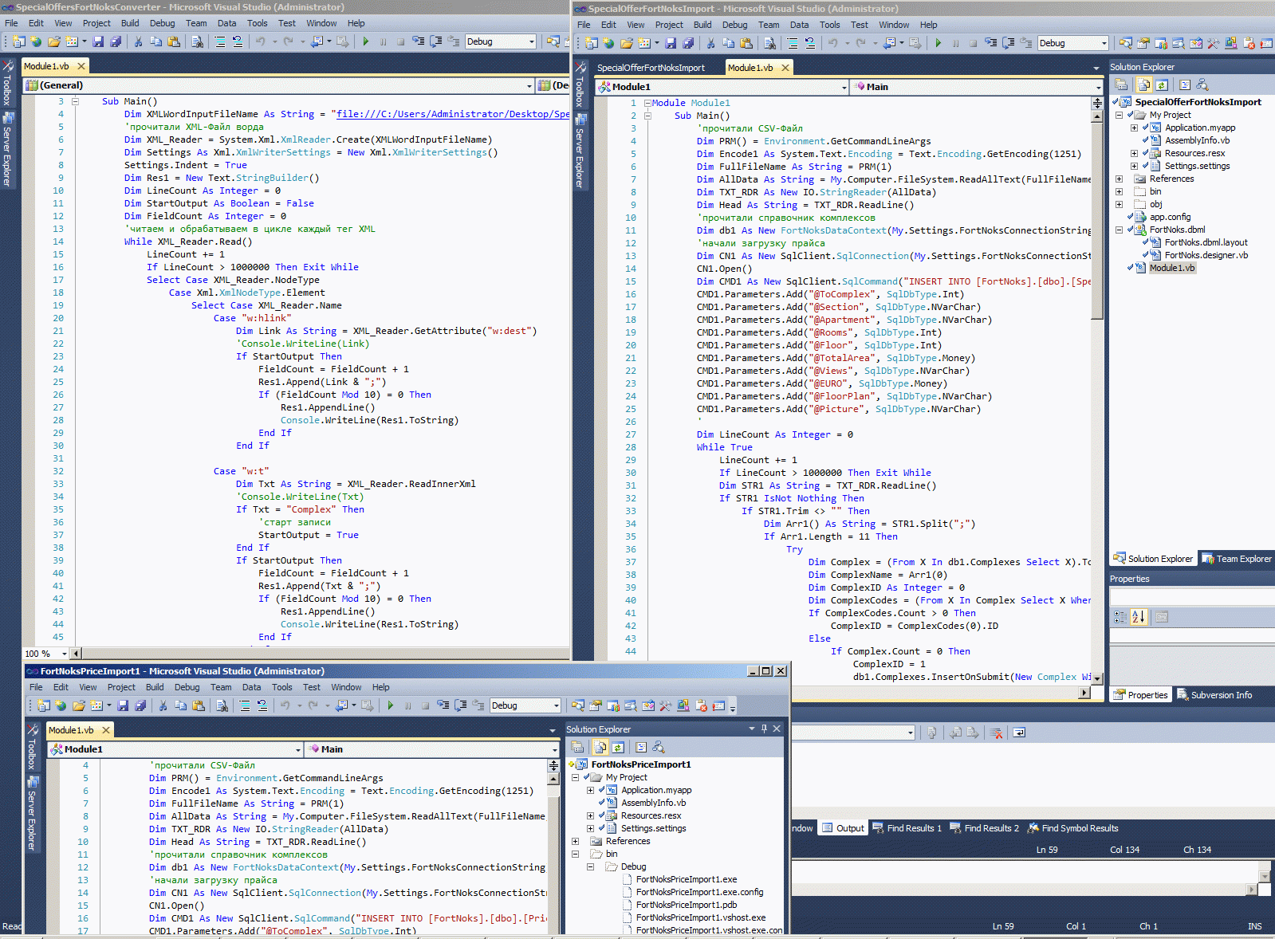
Task: Switch to Team Explorer tab
Action: coord(1237,559)
